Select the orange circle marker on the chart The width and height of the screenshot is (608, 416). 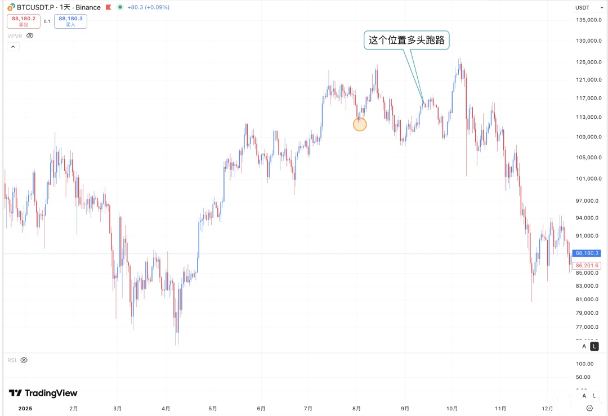click(360, 124)
